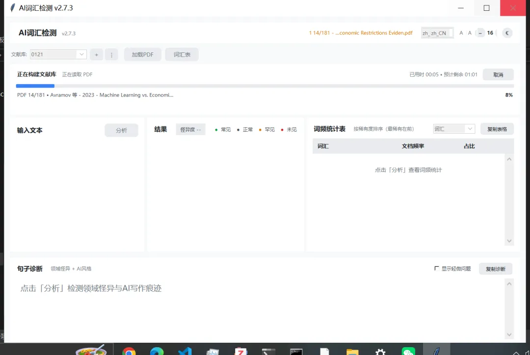This screenshot has height=355, width=530.
Task: Enable the 显示轻微问题 checkbox
Action: pyautogui.click(x=436, y=268)
